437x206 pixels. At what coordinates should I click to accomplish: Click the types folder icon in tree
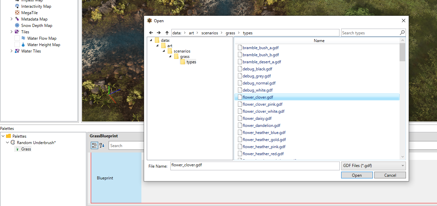click(x=183, y=62)
